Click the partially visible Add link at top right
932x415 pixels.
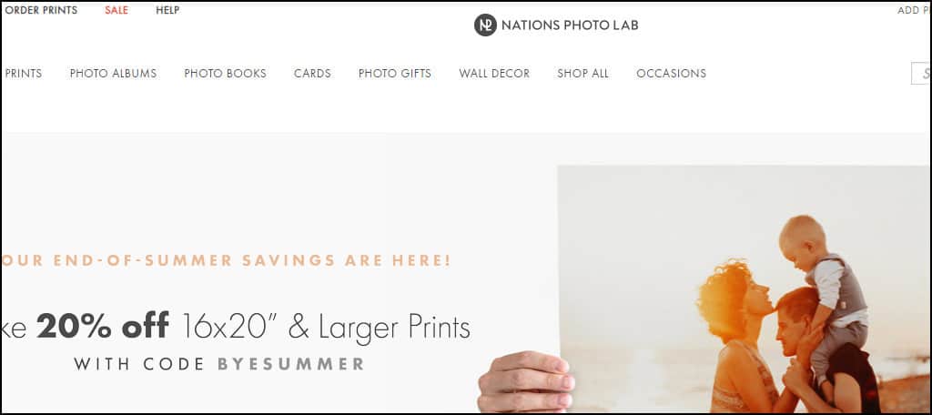pyautogui.click(x=914, y=11)
